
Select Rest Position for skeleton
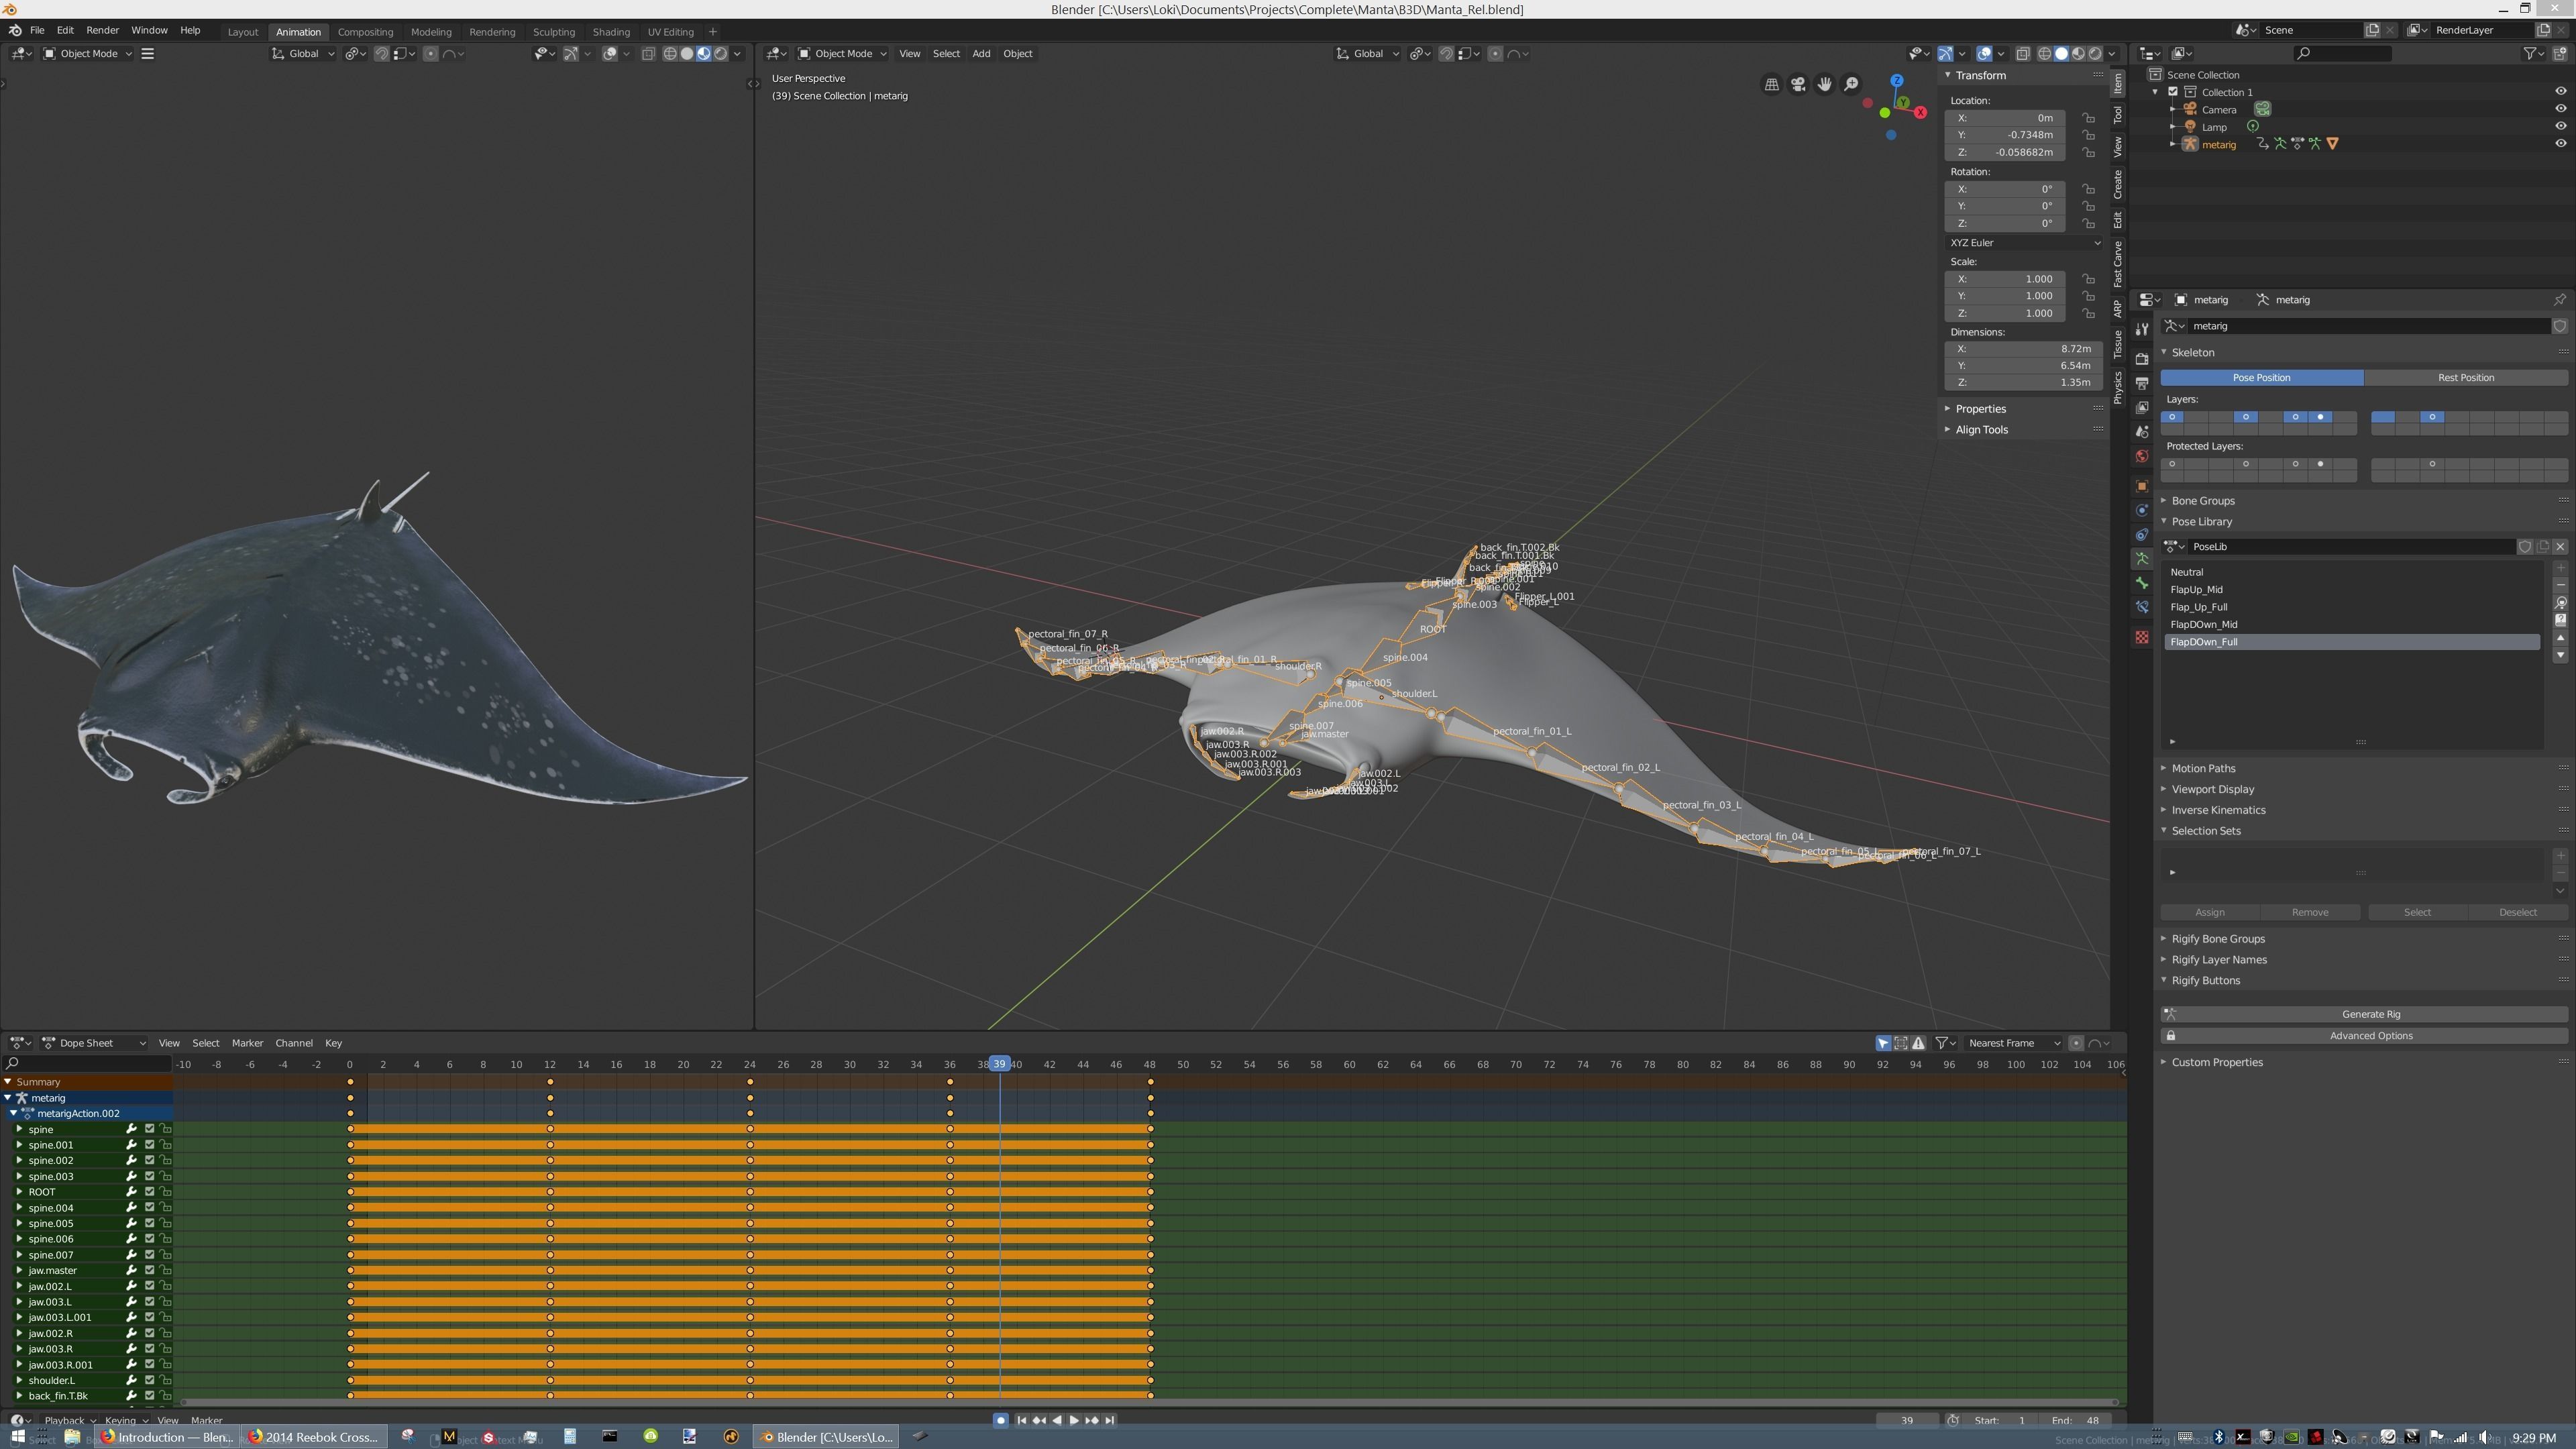[x=2465, y=378]
